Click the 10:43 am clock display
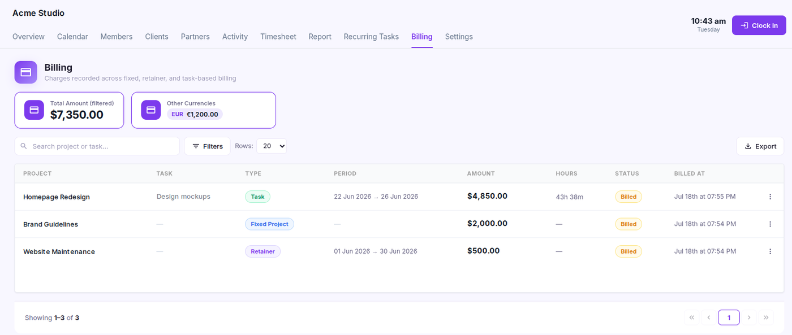The height and width of the screenshot is (335, 792). (708, 21)
